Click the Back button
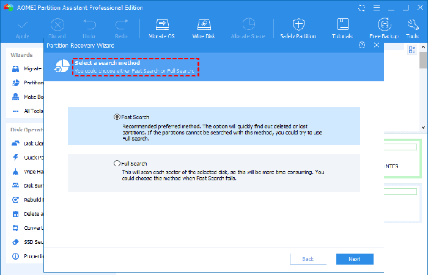 tap(308, 259)
